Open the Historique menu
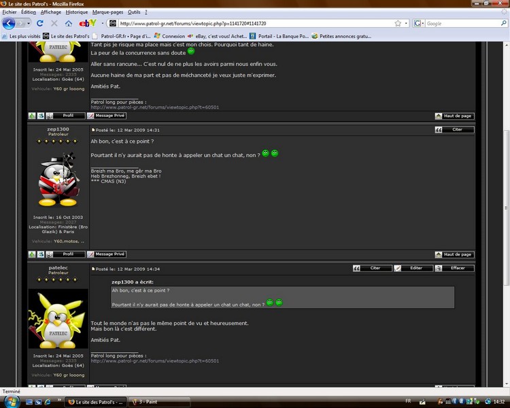The height and width of the screenshot is (408, 510). pyautogui.click(x=77, y=12)
